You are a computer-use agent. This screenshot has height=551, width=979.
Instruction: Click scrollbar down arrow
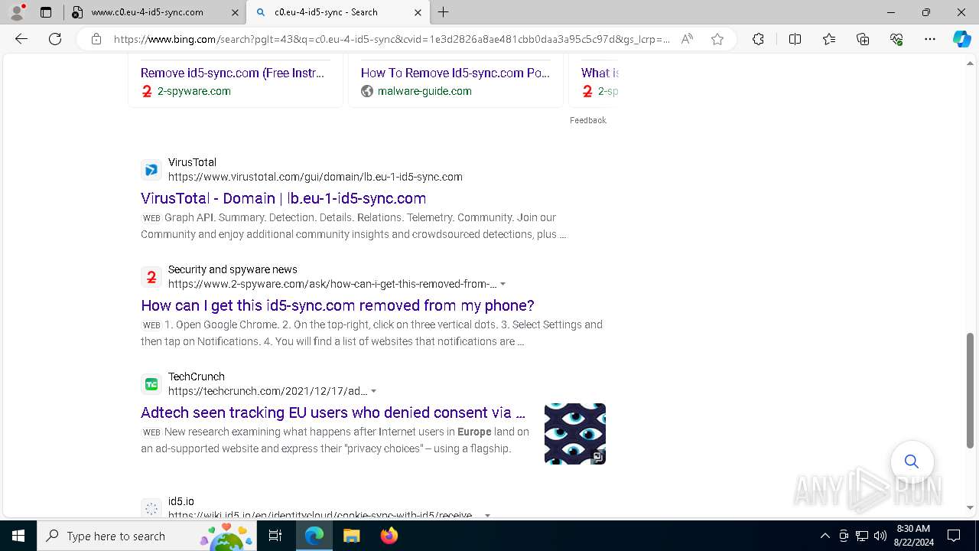coord(971,507)
